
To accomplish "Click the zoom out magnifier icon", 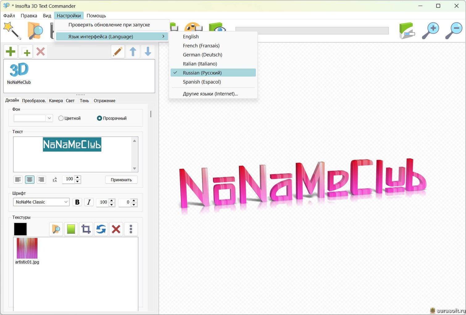I will [453, 31].
